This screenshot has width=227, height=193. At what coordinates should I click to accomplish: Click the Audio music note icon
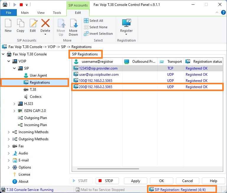(15, 153)
